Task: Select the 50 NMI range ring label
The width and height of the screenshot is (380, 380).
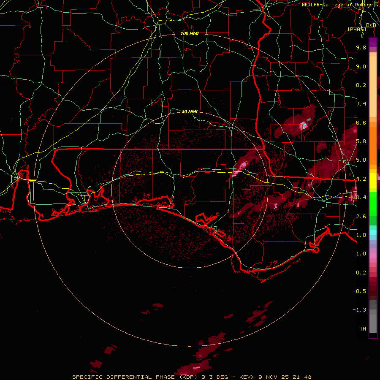Action: (190, 111)
